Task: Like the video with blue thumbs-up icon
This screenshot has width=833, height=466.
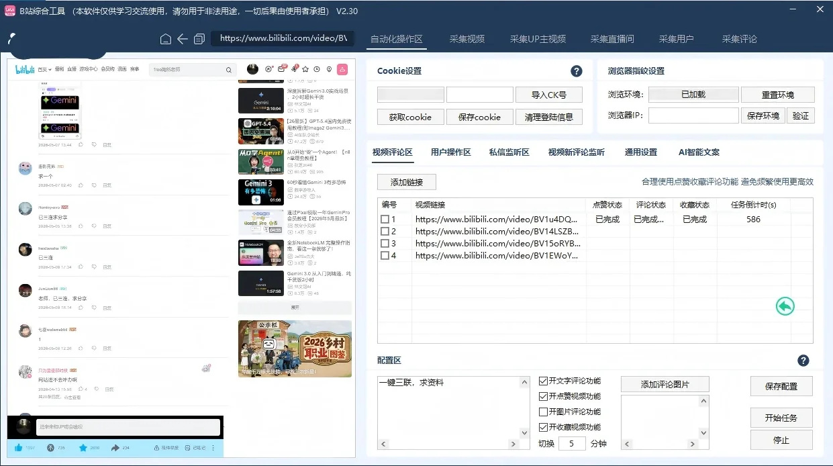Action: [18, 448]
